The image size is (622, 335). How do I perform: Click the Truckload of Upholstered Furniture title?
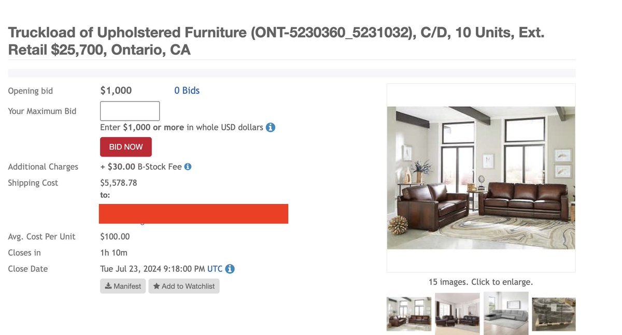click(276, 41)
